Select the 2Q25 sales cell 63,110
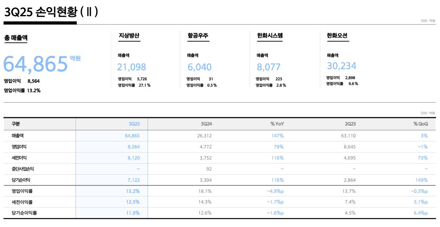Screen dimensions: 440x227 click(x=348, y=136)
